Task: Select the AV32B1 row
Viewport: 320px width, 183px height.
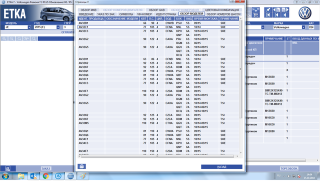Action: pyautogui.click(x=158, y=23)
